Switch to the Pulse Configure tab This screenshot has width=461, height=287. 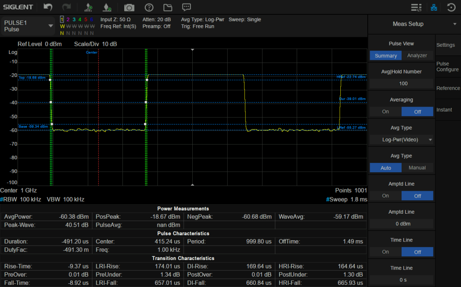[x=447, y=67]
